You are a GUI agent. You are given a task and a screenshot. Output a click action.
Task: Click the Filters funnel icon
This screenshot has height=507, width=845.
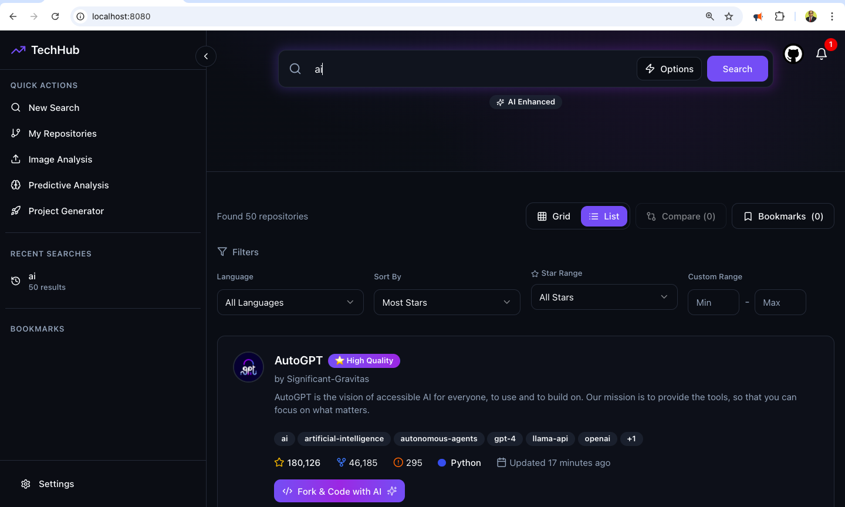[x=222, y=252]
